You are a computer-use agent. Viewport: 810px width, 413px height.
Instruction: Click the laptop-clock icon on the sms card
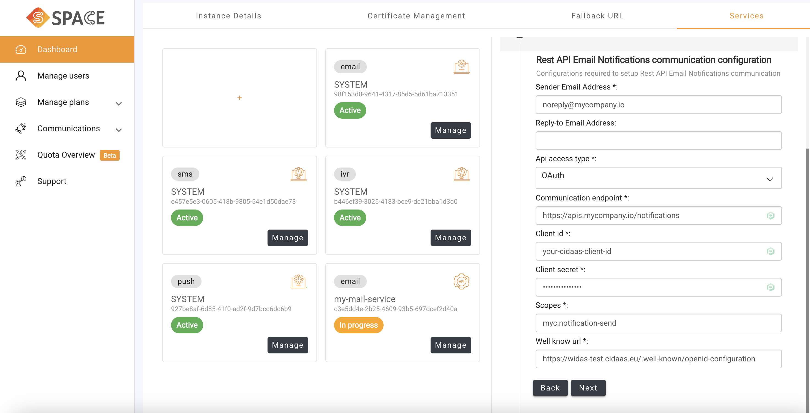click(x=298, y=174)
